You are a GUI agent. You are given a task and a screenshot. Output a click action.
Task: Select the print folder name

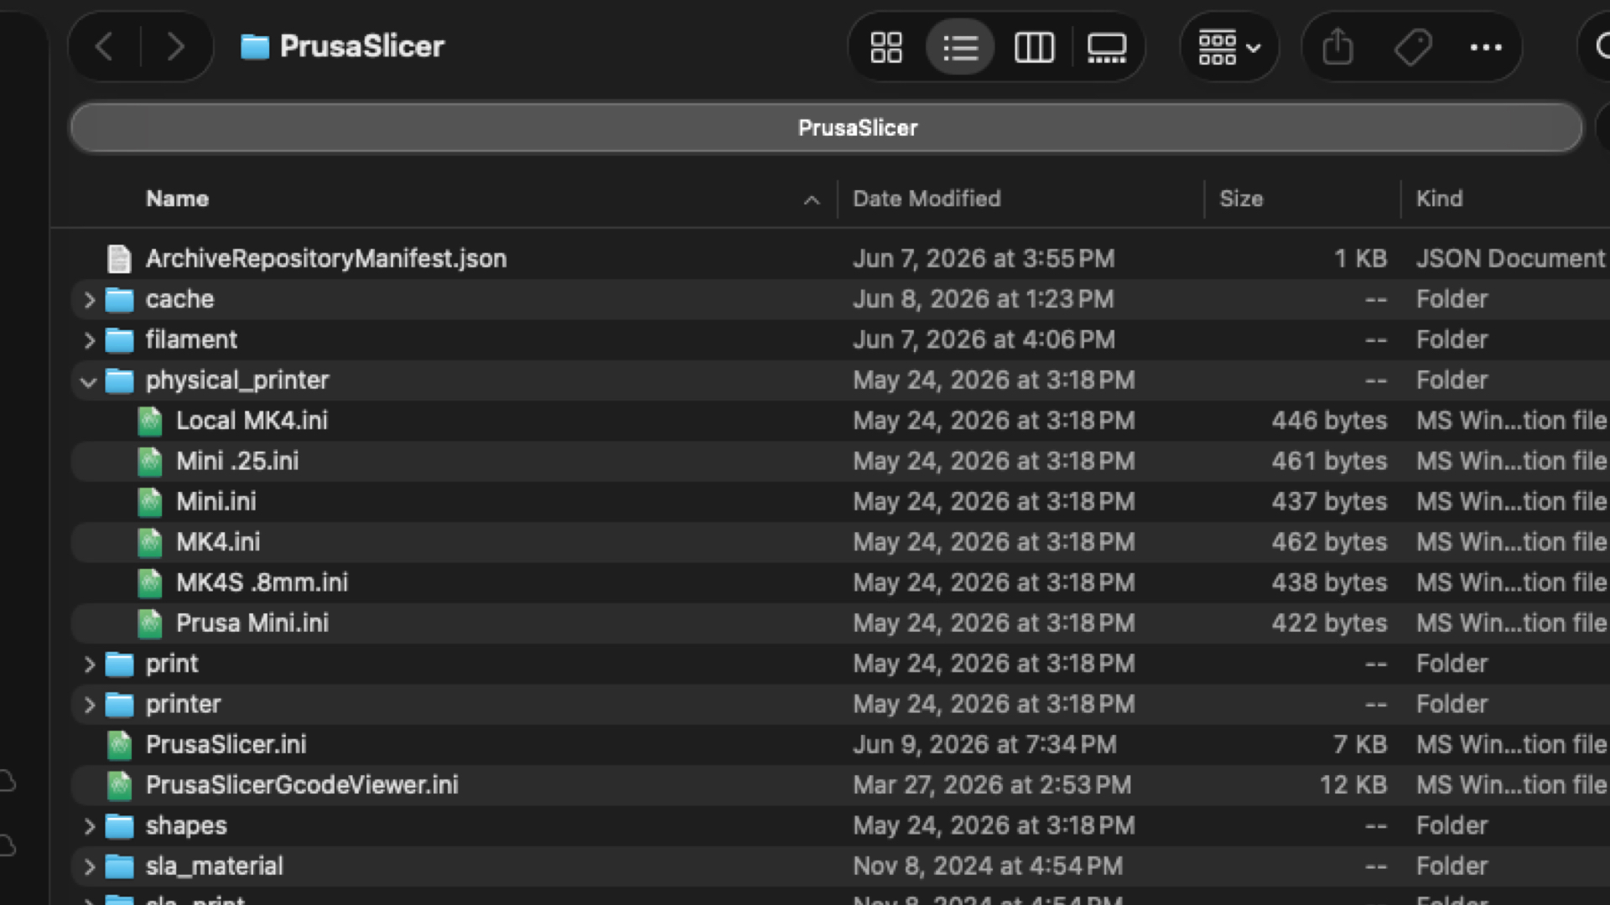point(172,664)
